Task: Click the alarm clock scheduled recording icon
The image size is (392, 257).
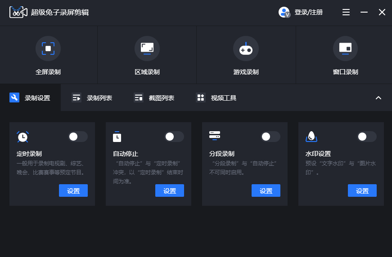Action: coord(23,137)
